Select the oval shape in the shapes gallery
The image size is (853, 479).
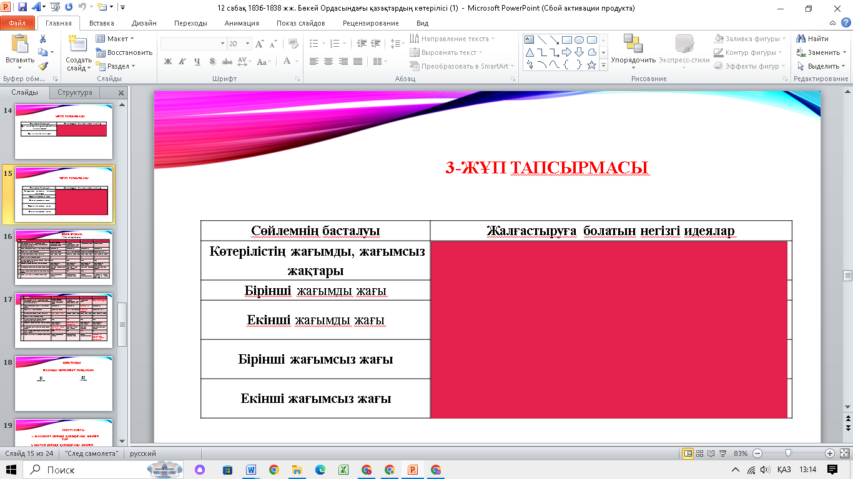pyautogui.click(x=579, y=40)
